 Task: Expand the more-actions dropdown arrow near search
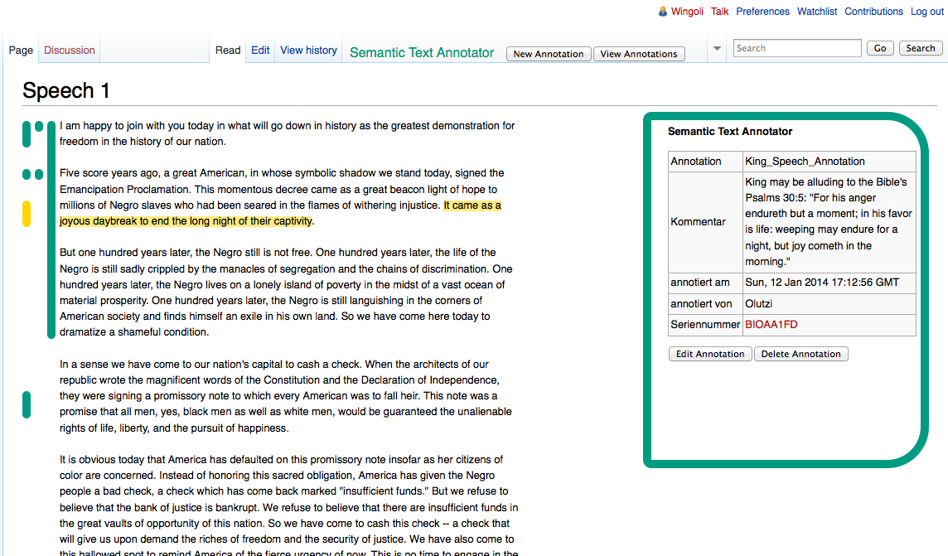pos(717,49)
